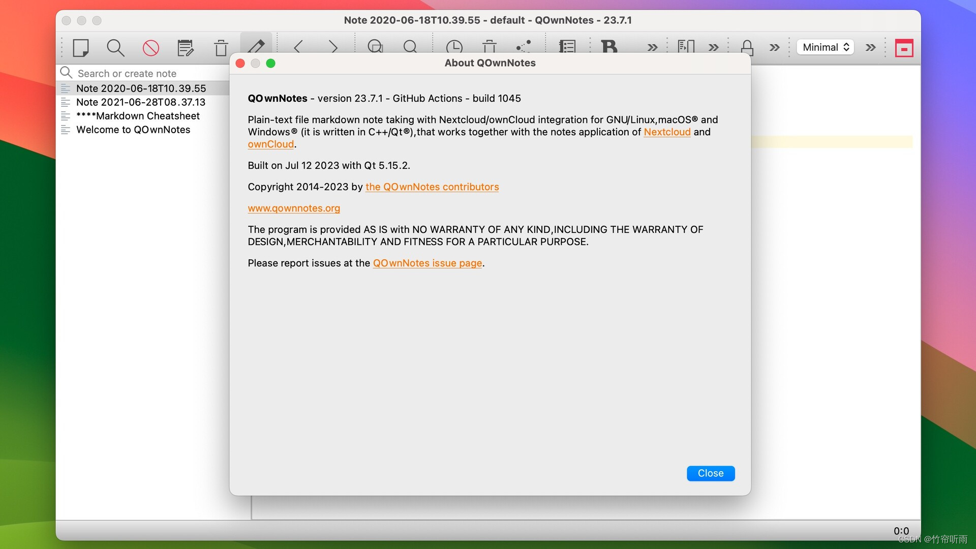
Task: Open the ownCloud link in About dialog
Action: click(270, 144)
